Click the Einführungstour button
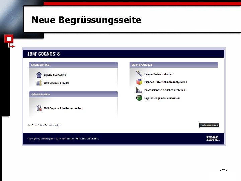Image resolution: width=241 pixels, height=181 pixels. [x=209, y=125]
